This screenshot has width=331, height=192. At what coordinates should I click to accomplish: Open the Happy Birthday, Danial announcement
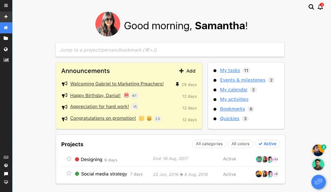95,95
